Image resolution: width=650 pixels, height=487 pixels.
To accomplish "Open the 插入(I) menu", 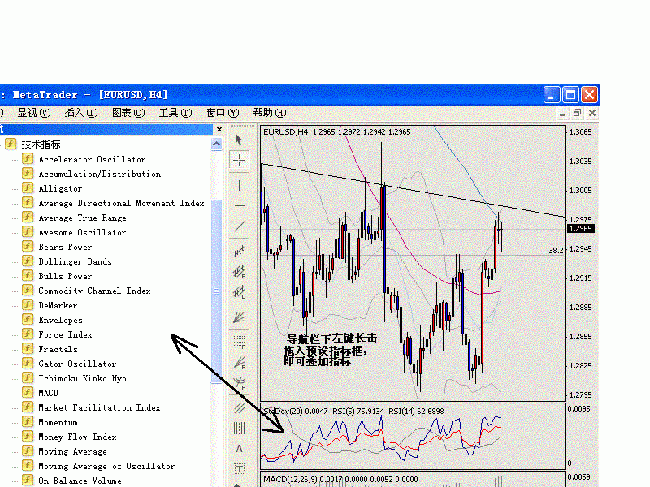I will (x=81, y=113).
